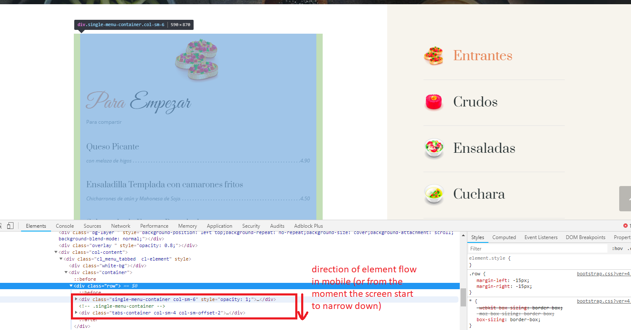Click the Para Empezar heading
The width and height of the screenshot is (631, 330).
point(139,102)
